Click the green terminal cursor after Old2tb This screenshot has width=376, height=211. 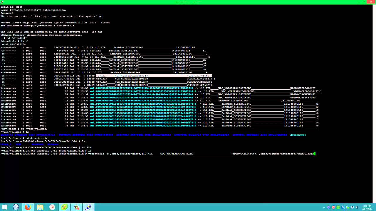point(314,154)
